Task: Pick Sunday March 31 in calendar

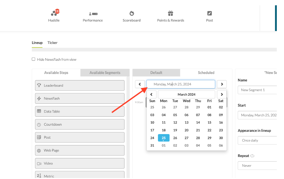Action: pos(152,145)
